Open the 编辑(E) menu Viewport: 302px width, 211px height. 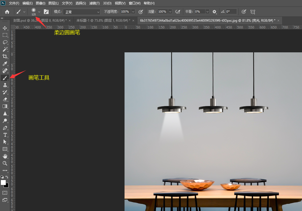pyautogui.click(x=27, y=3)
